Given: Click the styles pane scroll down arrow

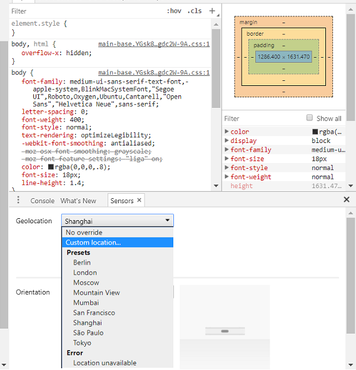Looking at the screenshot, I should point(216,186).
